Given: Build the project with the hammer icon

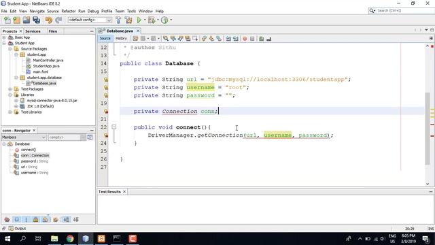Looking at the screenshot, I should [118, 20].
